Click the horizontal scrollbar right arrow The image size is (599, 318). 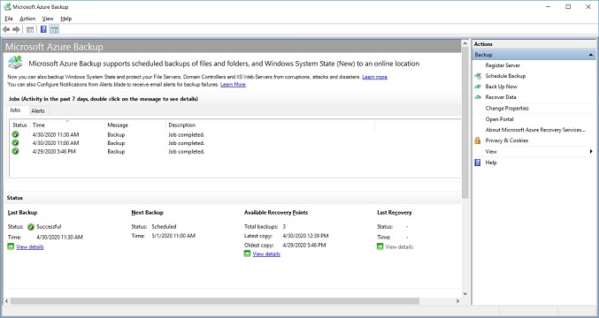(457, 301)
